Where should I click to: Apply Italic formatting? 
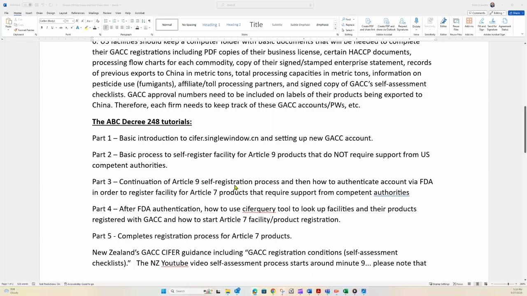(47, 28)
